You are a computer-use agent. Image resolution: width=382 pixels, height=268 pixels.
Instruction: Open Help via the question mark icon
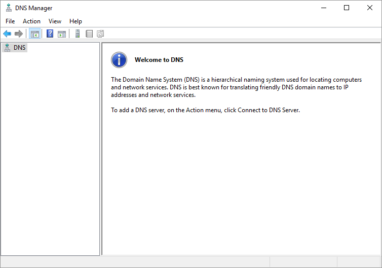pos(50,33)
